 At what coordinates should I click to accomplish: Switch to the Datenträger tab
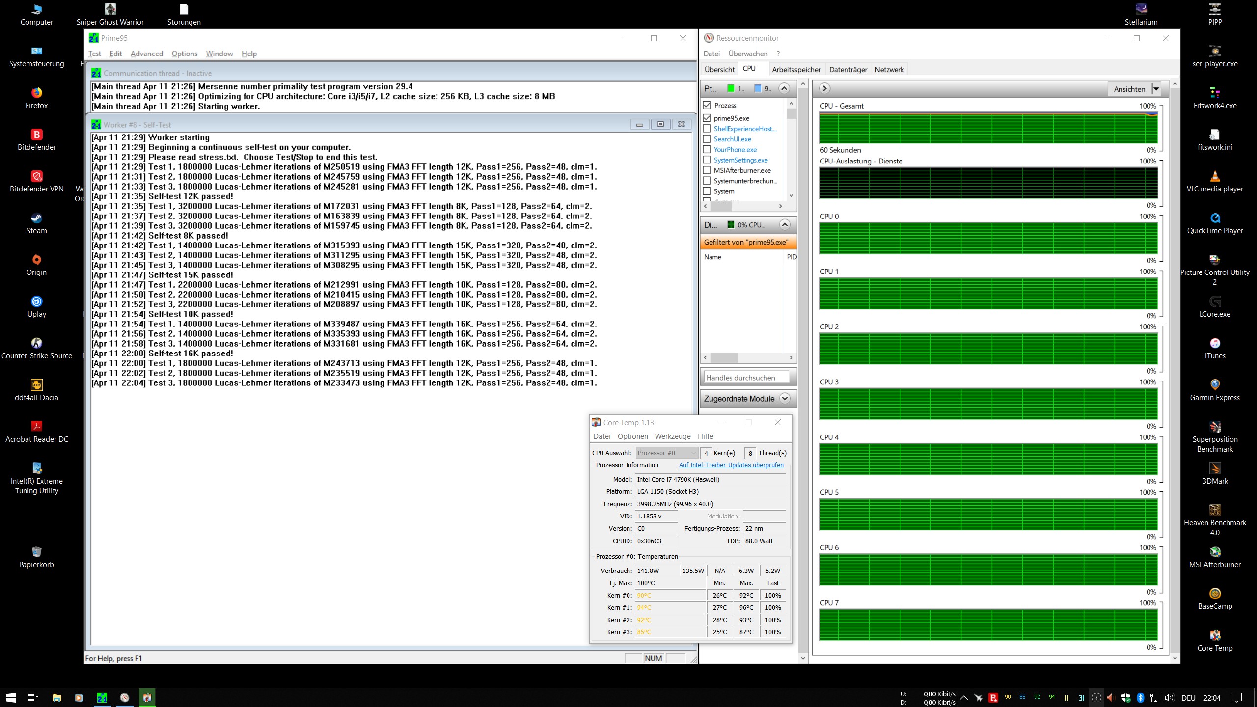pos(848,69)
